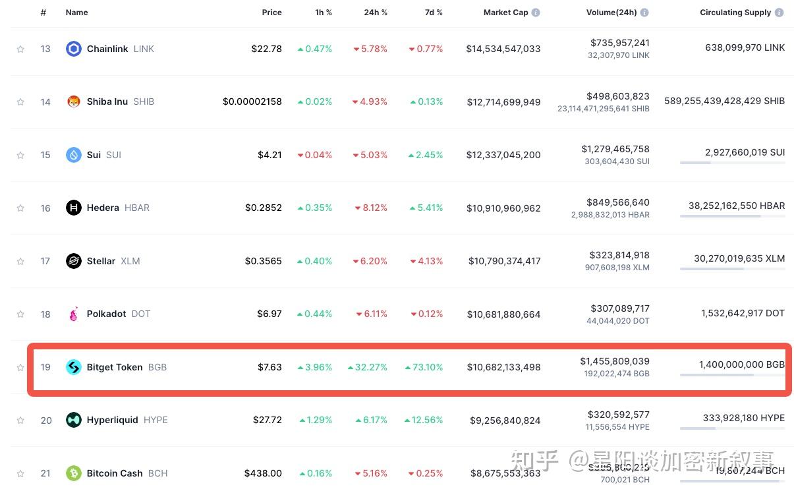This screenshot has width=794, height=493.
Task: Click the Bitget Token logo icon
Action: (74, 367)
